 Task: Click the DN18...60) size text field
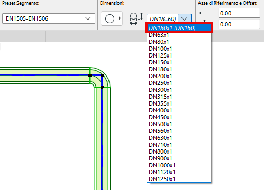tap(162, 19)
